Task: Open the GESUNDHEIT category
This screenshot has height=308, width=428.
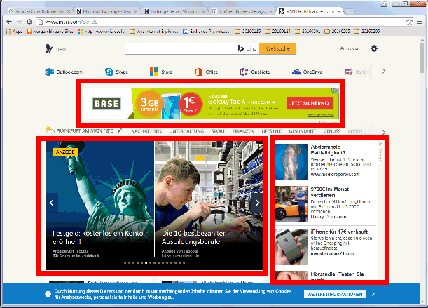Action: click(x=303, y=131)
